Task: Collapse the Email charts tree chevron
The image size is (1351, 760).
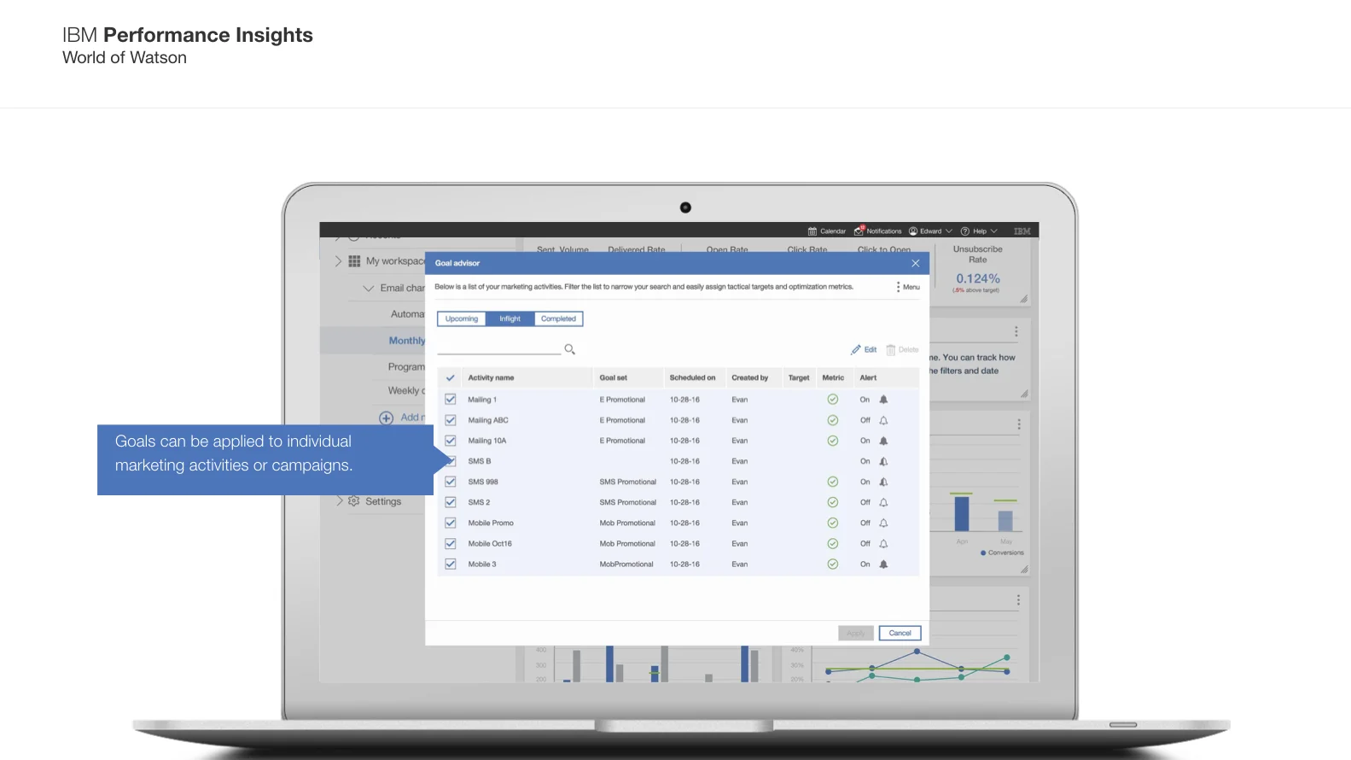Action: coord(369,289)
